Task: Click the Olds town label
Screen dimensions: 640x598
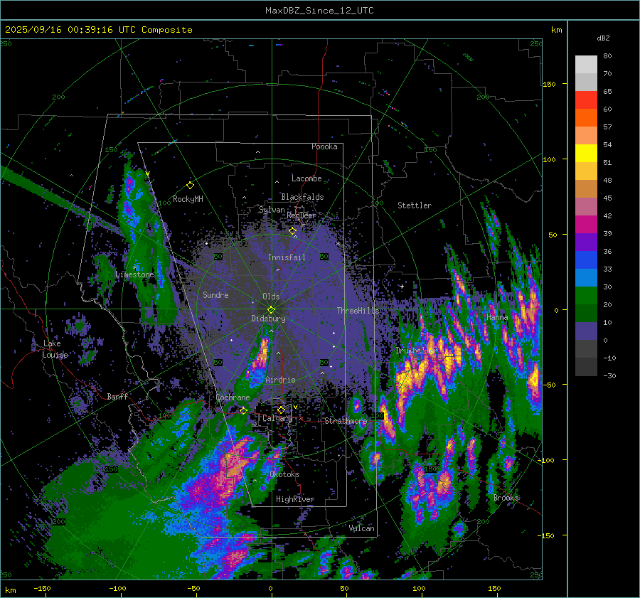Action: click(271, 297)
